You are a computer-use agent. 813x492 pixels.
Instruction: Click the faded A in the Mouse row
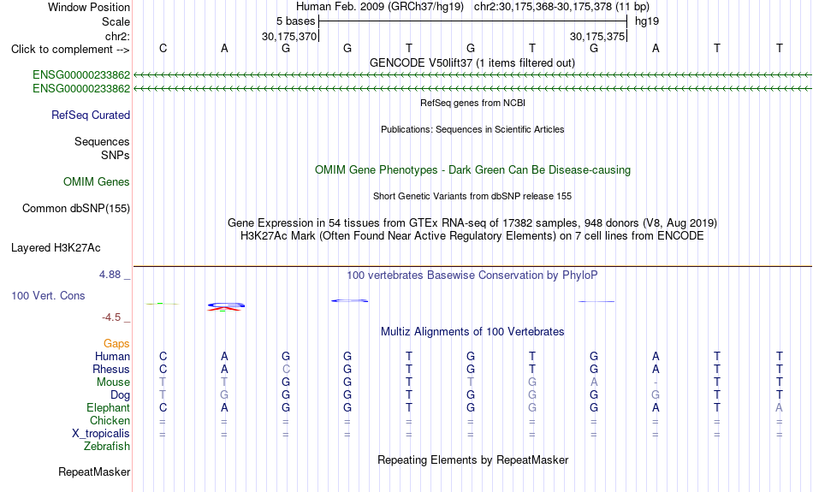(x=594, y=382)
